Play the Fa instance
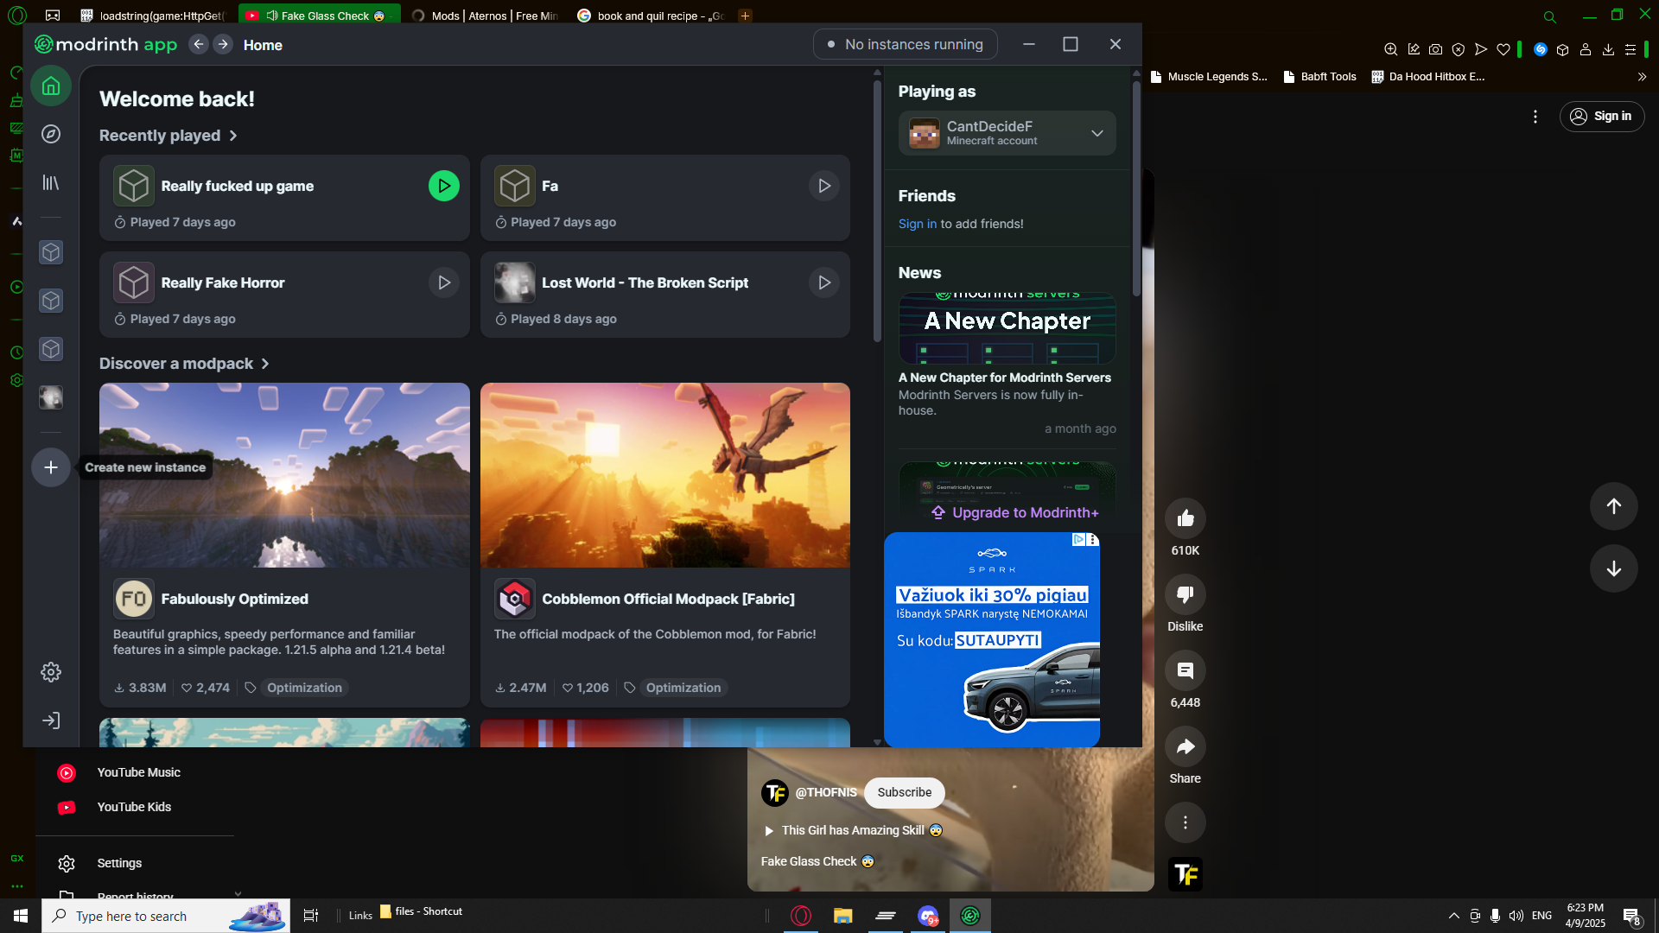 (824, 186)
